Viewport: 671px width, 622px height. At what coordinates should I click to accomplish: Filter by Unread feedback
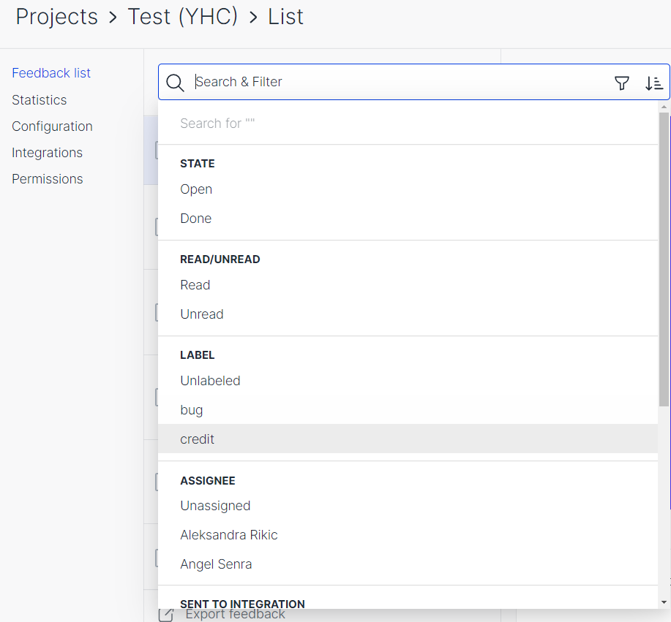(x=408, y=314)
